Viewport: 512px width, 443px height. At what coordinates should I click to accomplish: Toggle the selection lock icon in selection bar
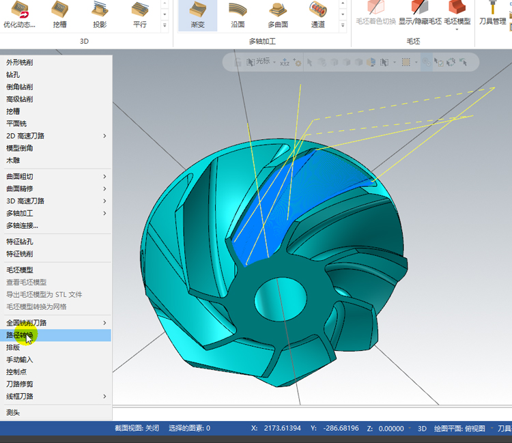point(238,62)
